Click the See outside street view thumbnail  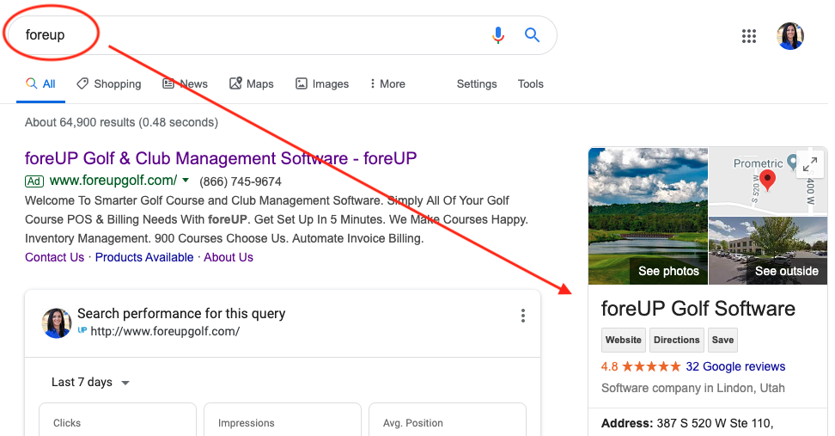(x=768, y=250)
